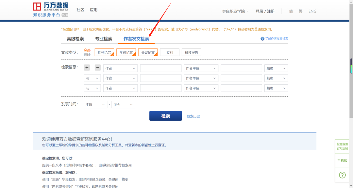The height and width of the screenshot is (188, 353).
Task: Open the first row 作者单位 dropdown
Action: [x=201, y=68]
